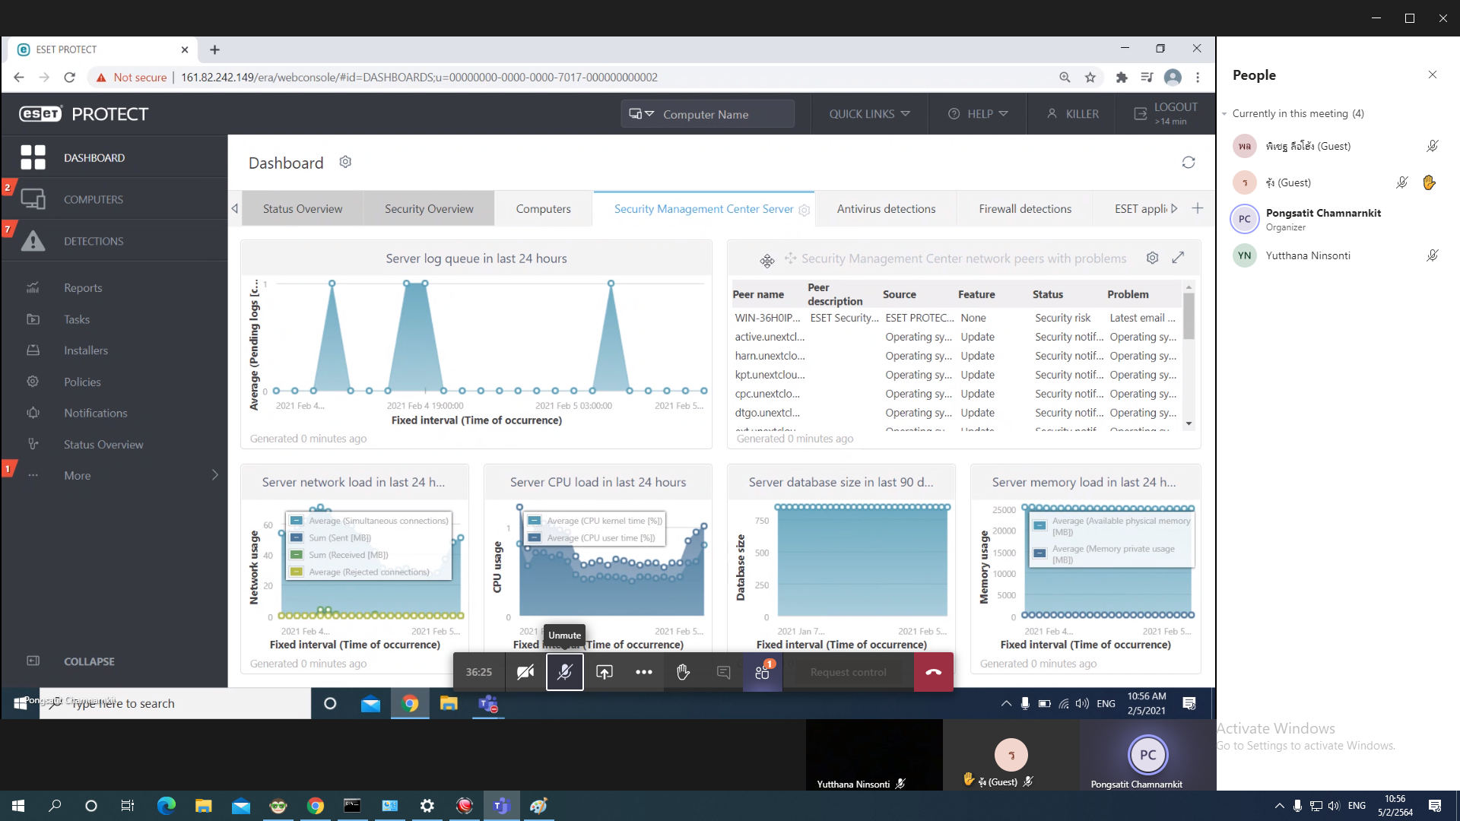Click the browser bookmark star icon
This screenshot has height=821, width=1460.
click(1090, 77)
